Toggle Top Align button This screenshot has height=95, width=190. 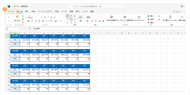click(x=68, y=16)
